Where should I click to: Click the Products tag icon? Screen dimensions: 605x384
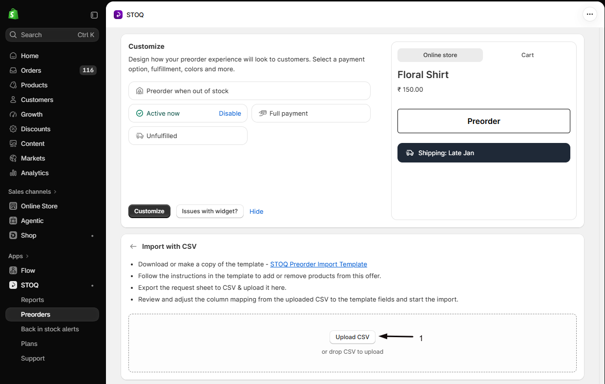(13, 85)
